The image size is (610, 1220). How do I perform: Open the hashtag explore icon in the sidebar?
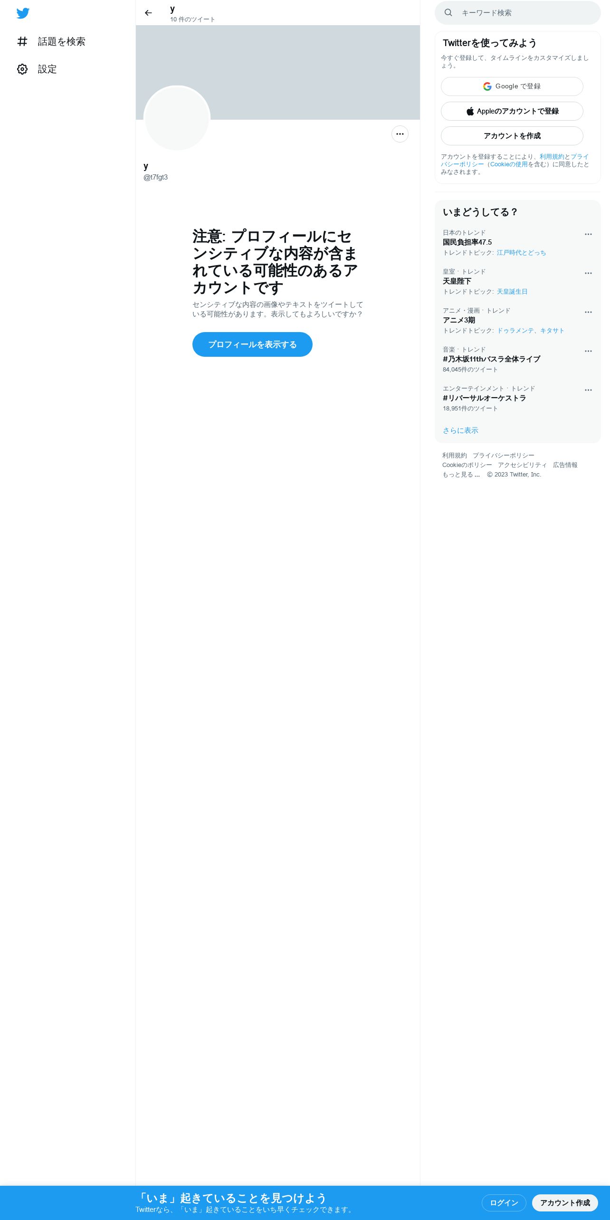pos(22,41)
